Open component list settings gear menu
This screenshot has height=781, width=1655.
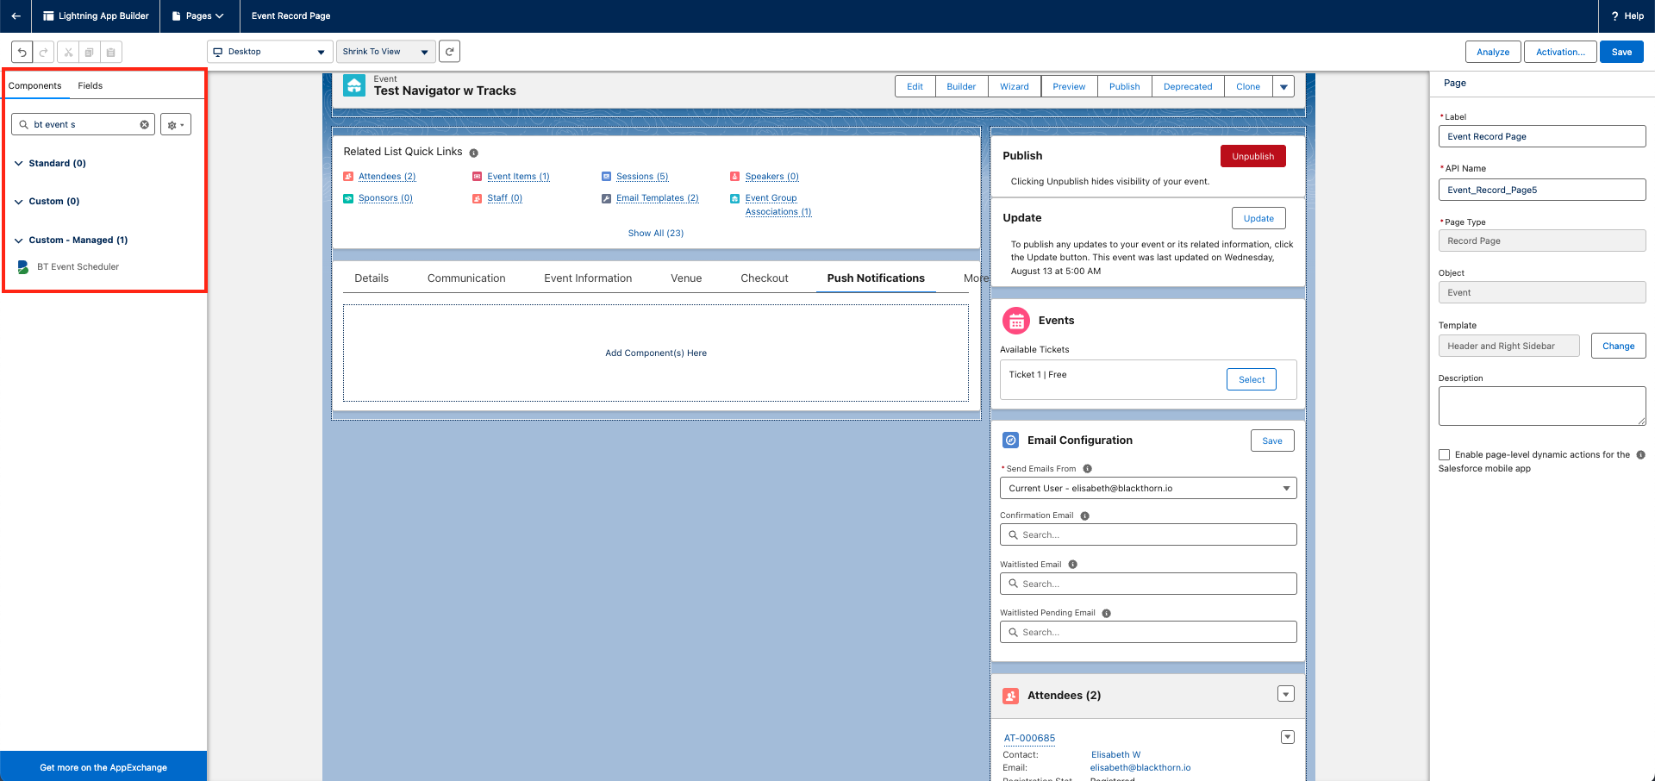point(176,125)
